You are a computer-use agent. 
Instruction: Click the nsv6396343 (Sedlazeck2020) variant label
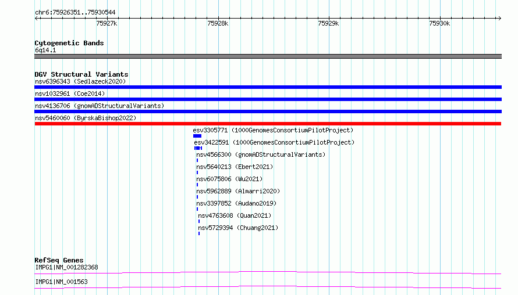point(80,81)
